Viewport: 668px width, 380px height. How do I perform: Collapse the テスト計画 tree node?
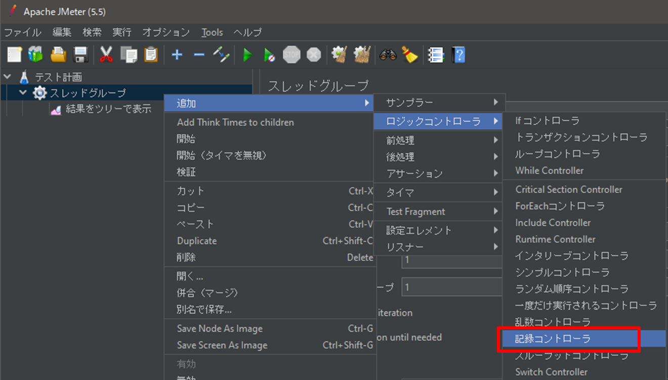coord(7,77)
